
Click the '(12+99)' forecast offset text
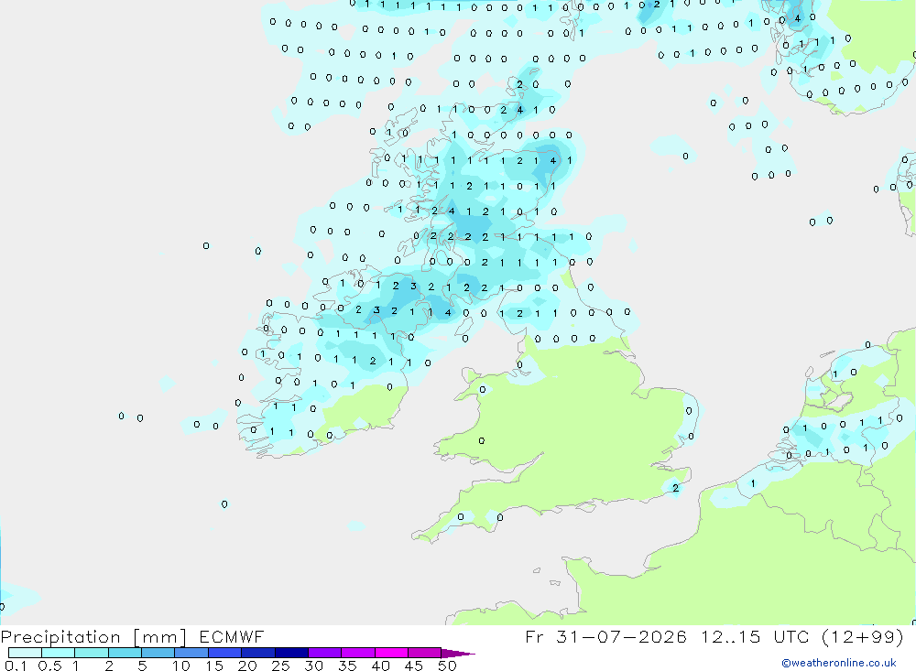(x=863, y=636)
